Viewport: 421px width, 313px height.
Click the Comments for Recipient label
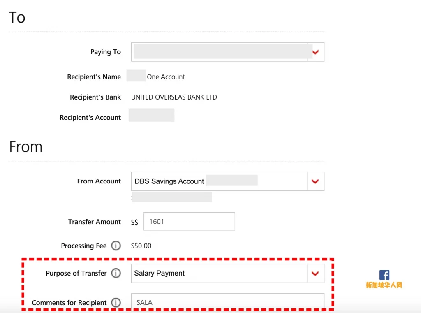coord(69,303)
